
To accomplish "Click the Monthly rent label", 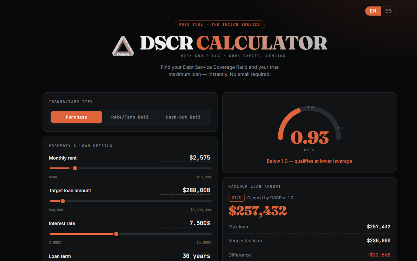I will [63, 158].
